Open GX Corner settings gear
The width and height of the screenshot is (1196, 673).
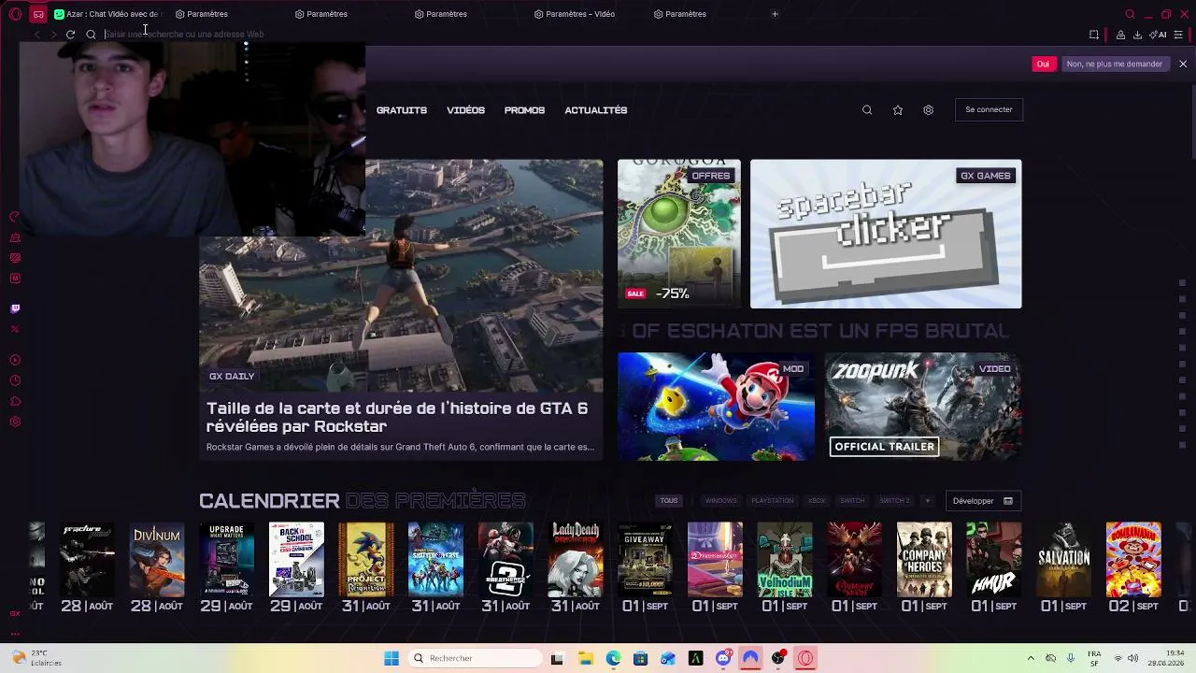[x=928, y=110]
